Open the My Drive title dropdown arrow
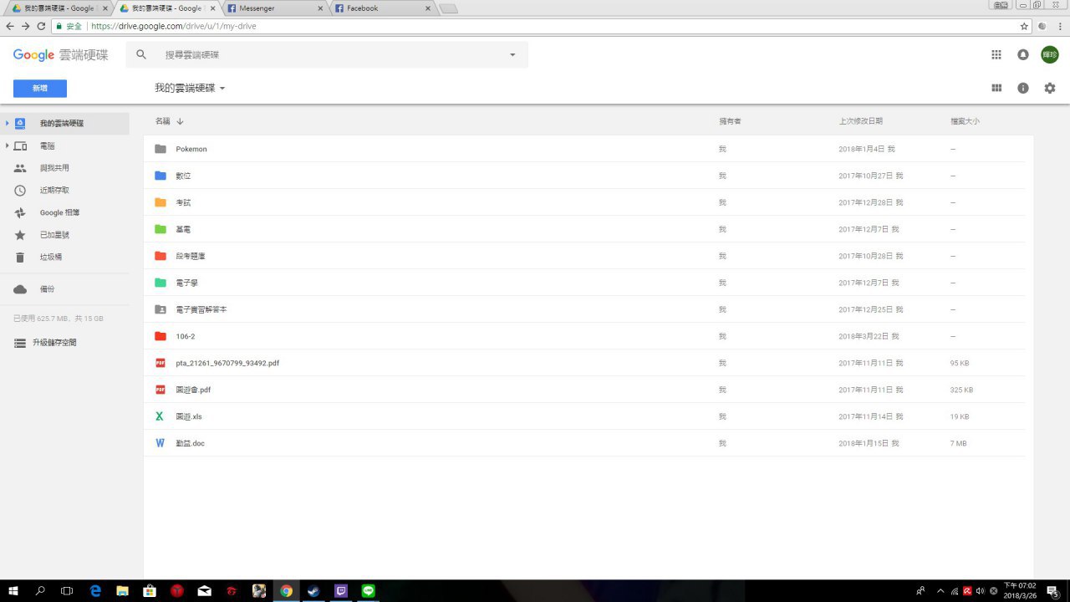The height and width of the screenshot is (602, 1070). click(x=222, y=88)
